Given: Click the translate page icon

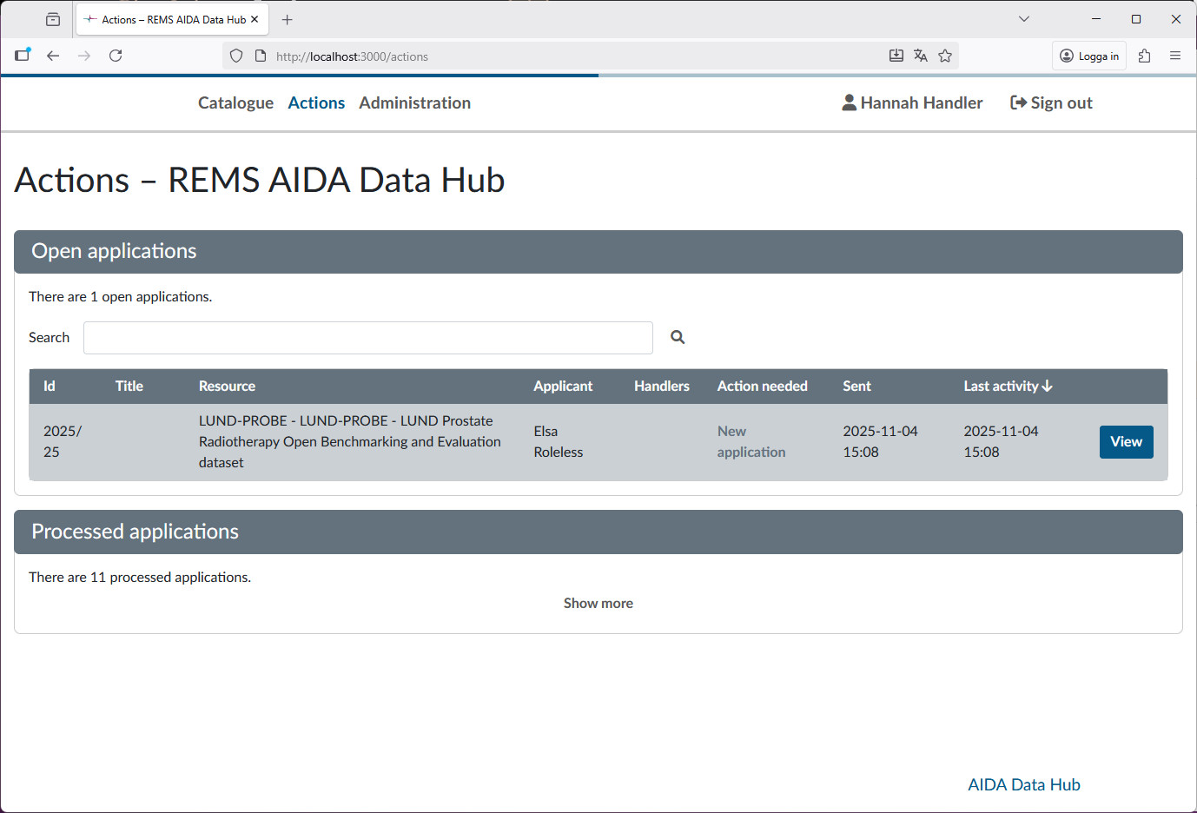Looking at the screenshot, I should coord(921,56).
